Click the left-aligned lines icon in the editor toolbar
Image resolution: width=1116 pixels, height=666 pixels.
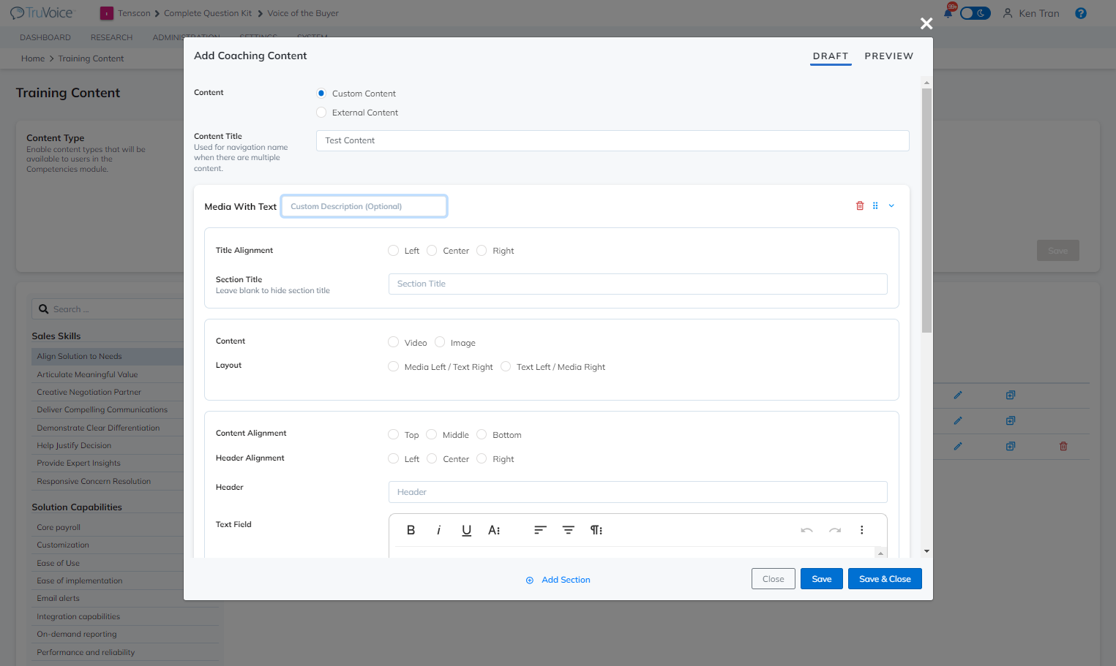541,530
